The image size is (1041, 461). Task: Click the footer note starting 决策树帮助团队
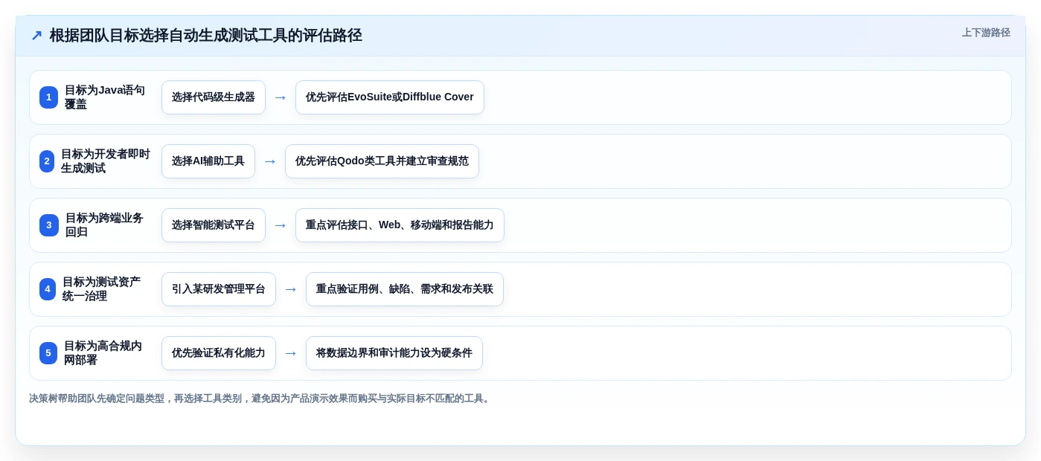pyautogui.click(x=261, y=399)
